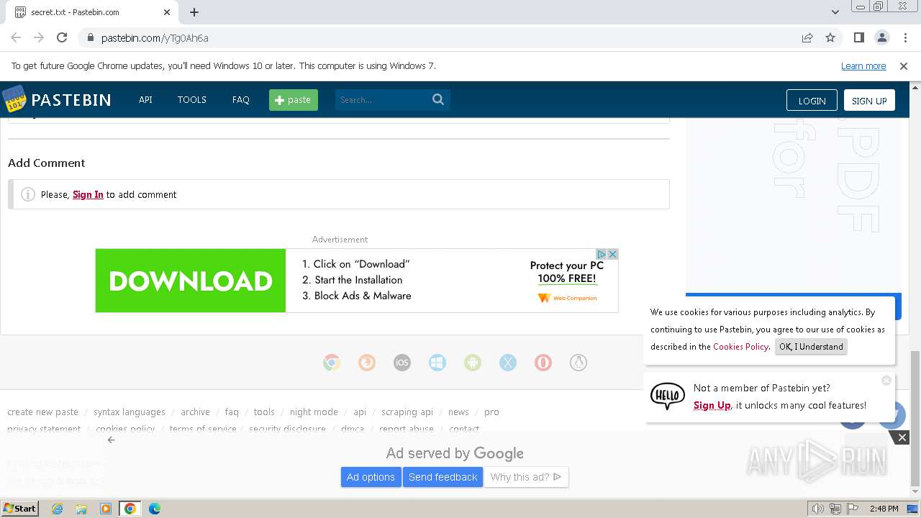Viewport: 921px width, 518px height.
Task: Open the TOOLS menu item
Action: click(192, 99)
